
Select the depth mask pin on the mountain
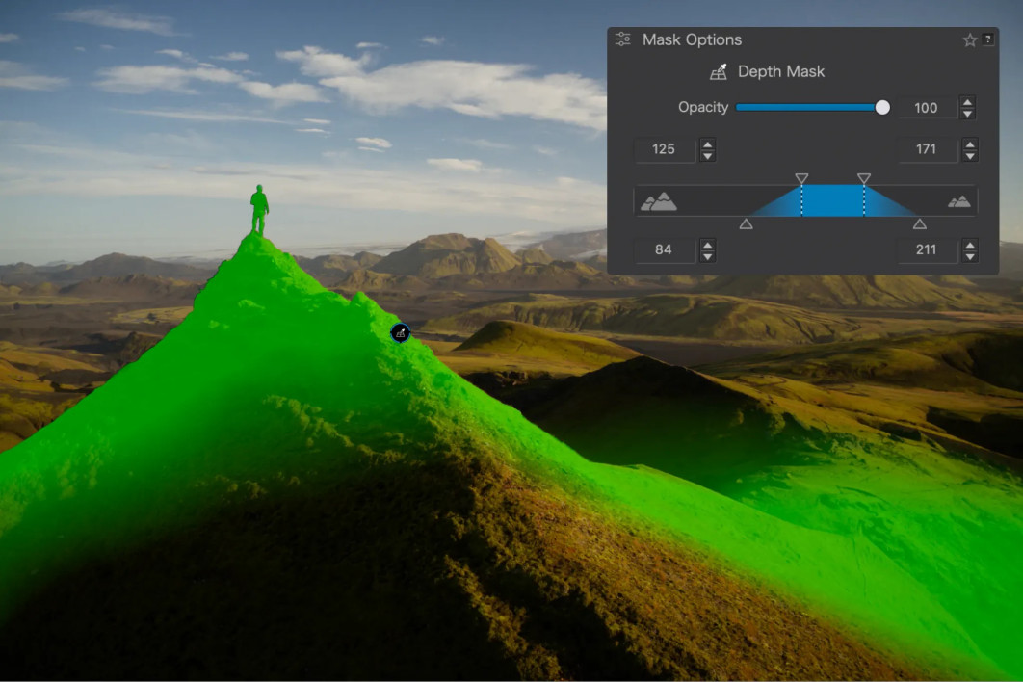(x=400, y=333)
